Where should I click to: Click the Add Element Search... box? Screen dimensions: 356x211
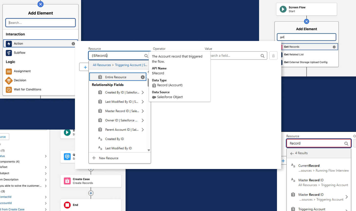click(x=40, y=23)
